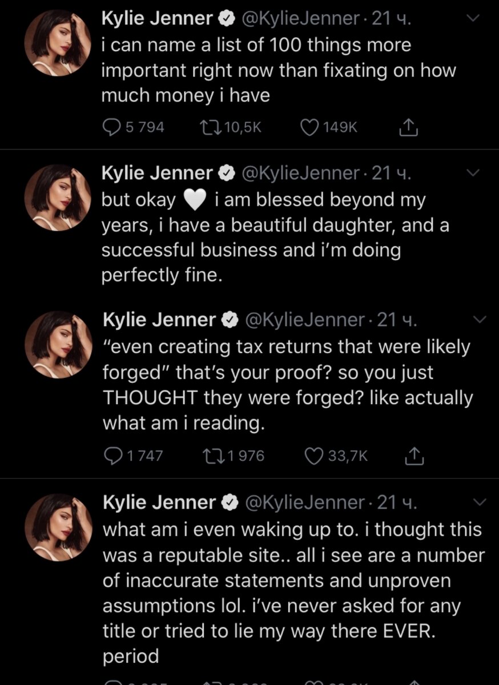Share the '100 things more important' tweet
499x685 pixels.
pos(408,128)
